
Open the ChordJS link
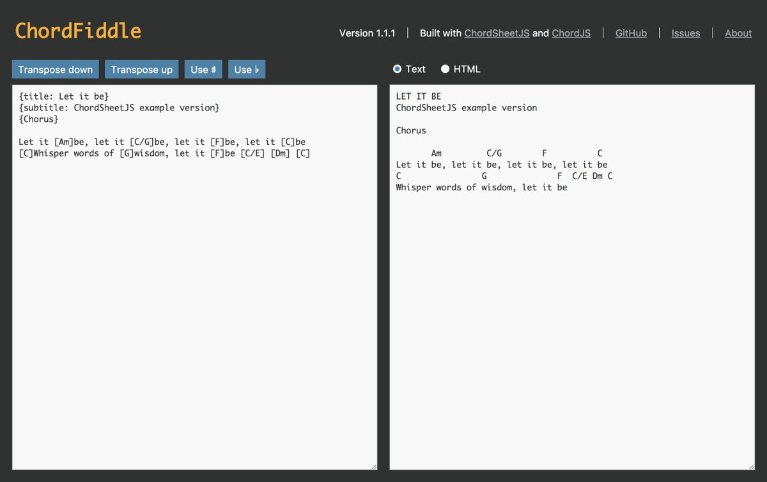pos(571,33)
